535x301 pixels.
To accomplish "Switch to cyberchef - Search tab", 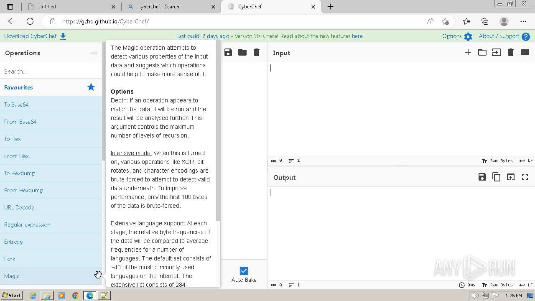I will coord(171,7).
